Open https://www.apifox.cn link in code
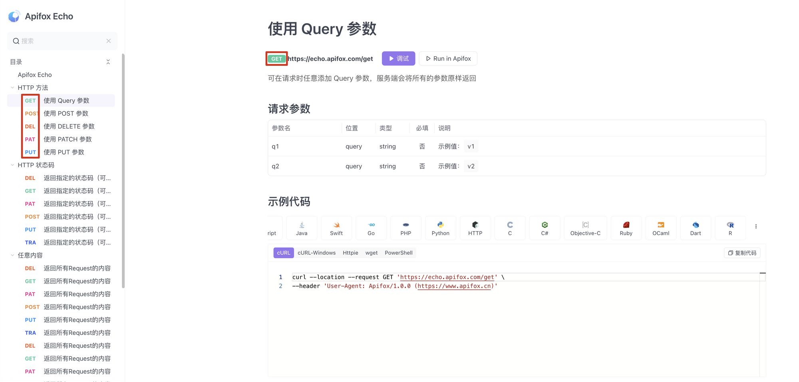The image size is (799, 382). point(454,286)
